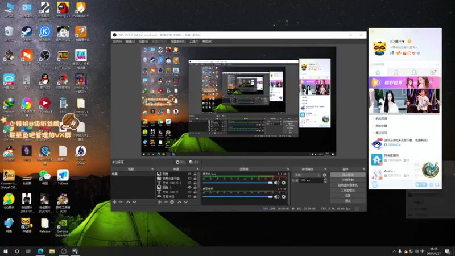
Task: Open desktop audio settings gear
Action: [284, 196]
